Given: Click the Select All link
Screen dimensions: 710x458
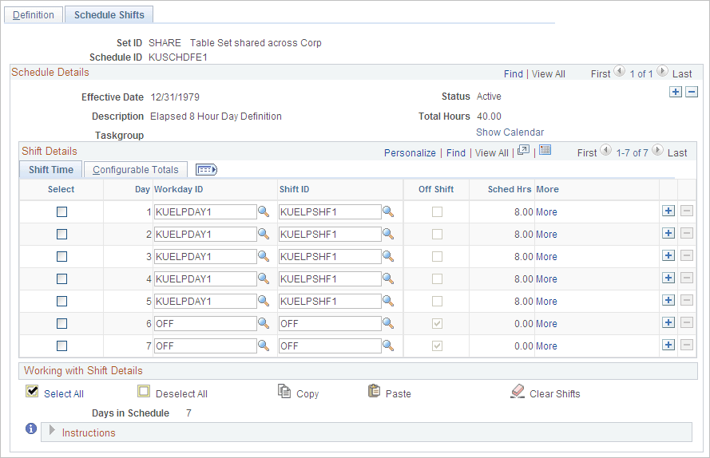Looking at the screenshot, I should point(64,393).
